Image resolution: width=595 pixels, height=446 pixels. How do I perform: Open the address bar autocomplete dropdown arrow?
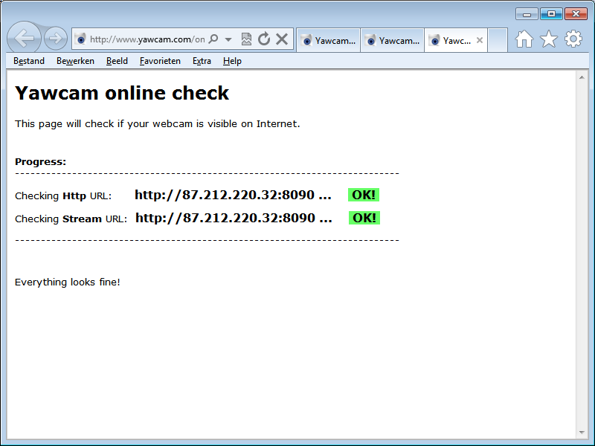pos(228,39)
